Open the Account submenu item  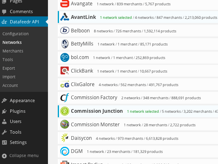[x=10, y=85]
